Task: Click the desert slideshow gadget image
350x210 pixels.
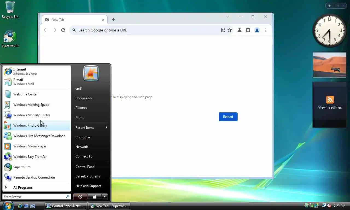Action: click(329, 65)
